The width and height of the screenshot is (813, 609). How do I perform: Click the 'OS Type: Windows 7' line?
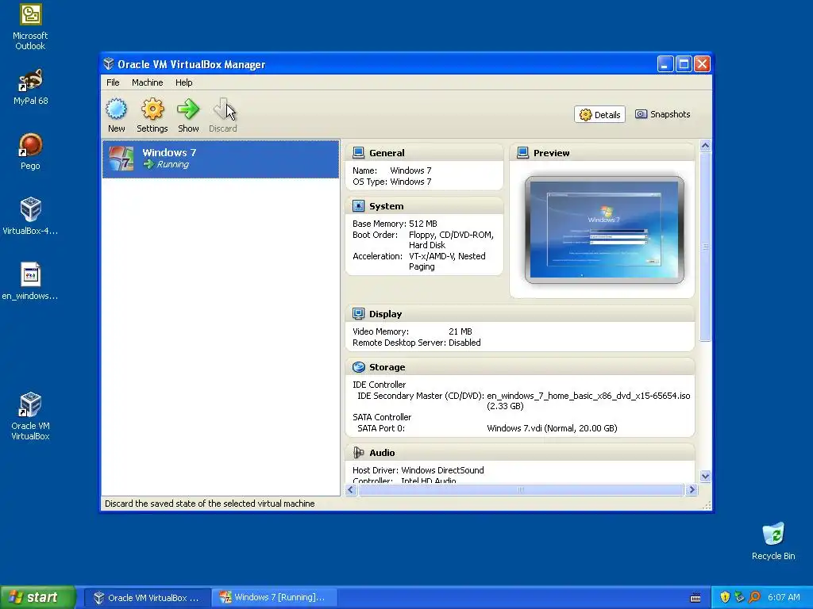click(x=391, y=182)
